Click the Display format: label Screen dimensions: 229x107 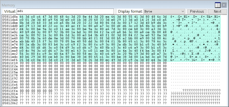130,11
